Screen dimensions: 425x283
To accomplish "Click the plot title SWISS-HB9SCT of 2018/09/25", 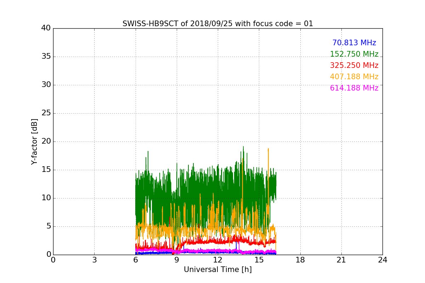I will [x=218, y=24].
